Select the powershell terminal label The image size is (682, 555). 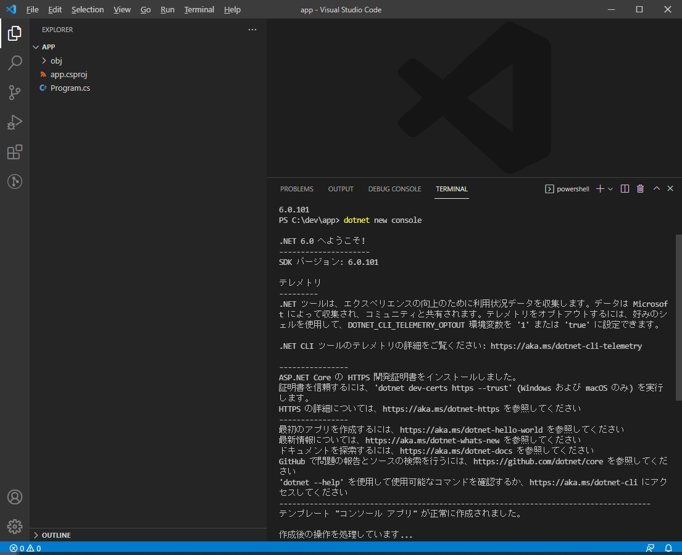click(567, 189)
